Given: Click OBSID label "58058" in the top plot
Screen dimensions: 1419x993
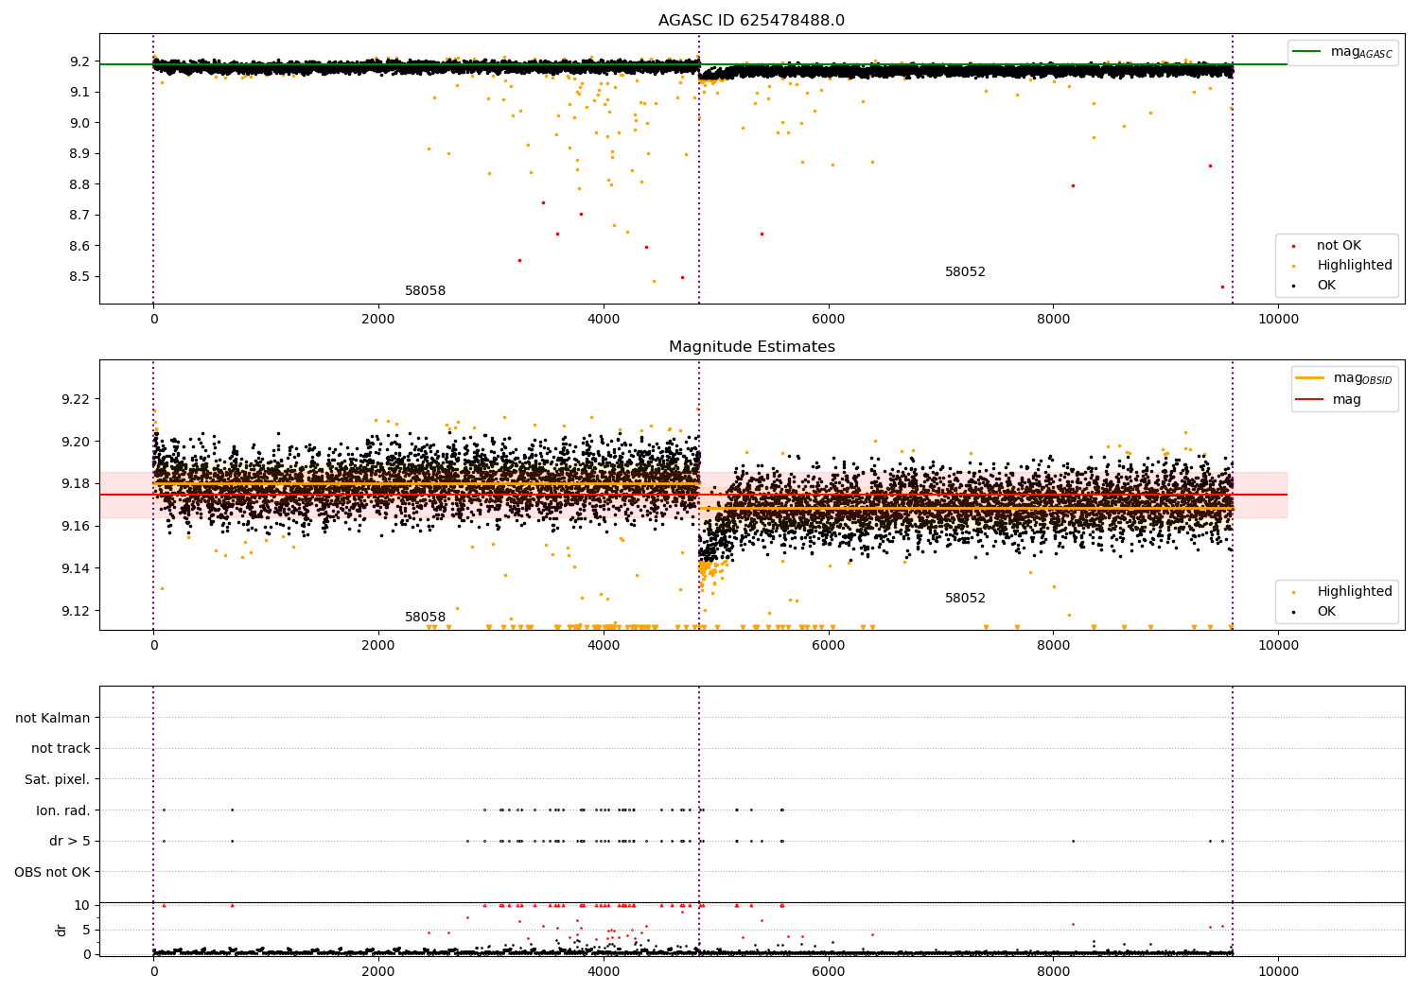Looking at the screenshot, I should click(x=425, y=291).
